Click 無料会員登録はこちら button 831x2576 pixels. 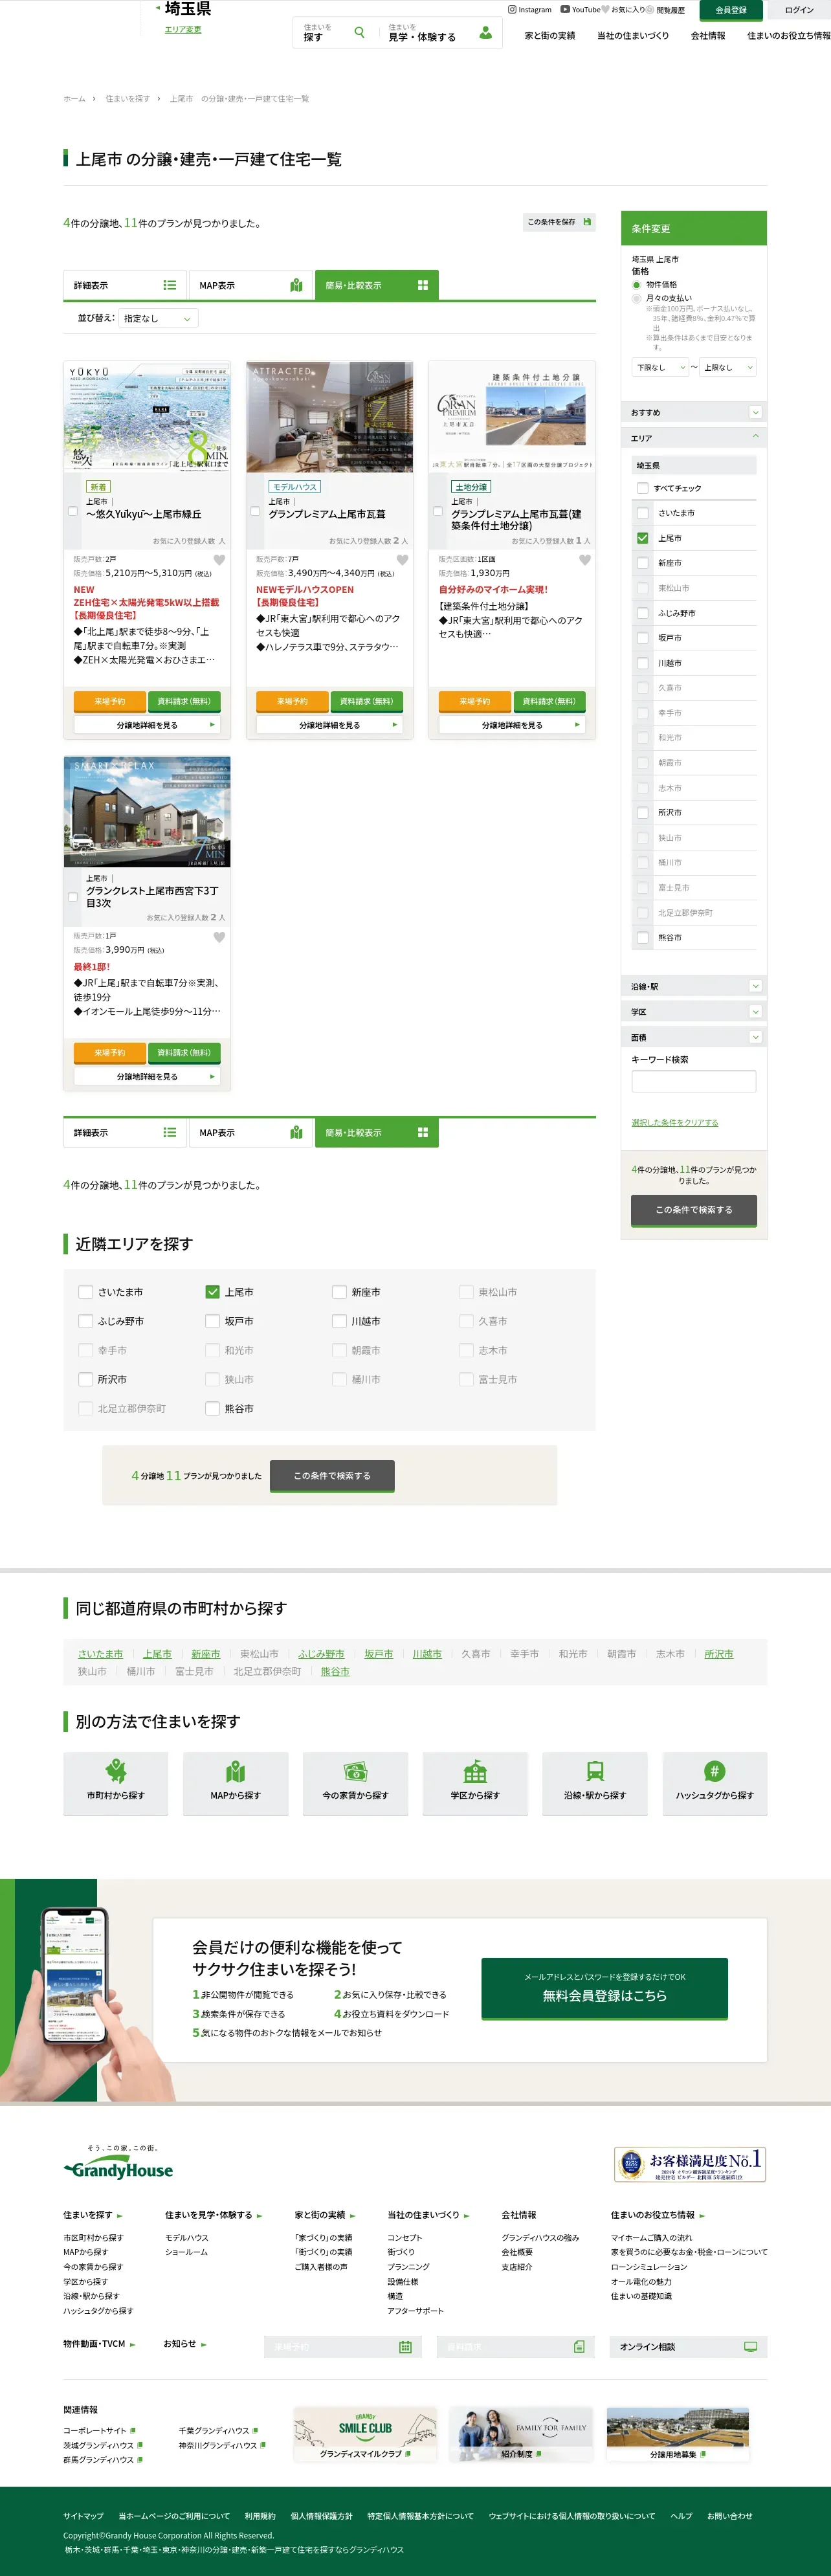coord(604,1988)
